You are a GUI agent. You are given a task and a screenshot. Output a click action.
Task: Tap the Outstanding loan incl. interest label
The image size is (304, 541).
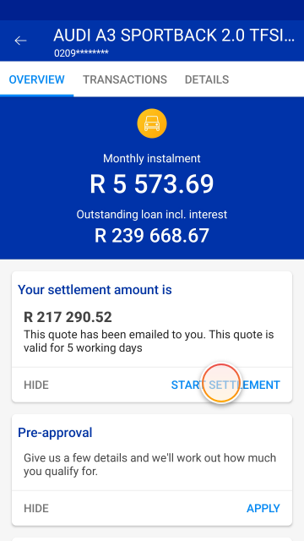click(x=152, y=215)
